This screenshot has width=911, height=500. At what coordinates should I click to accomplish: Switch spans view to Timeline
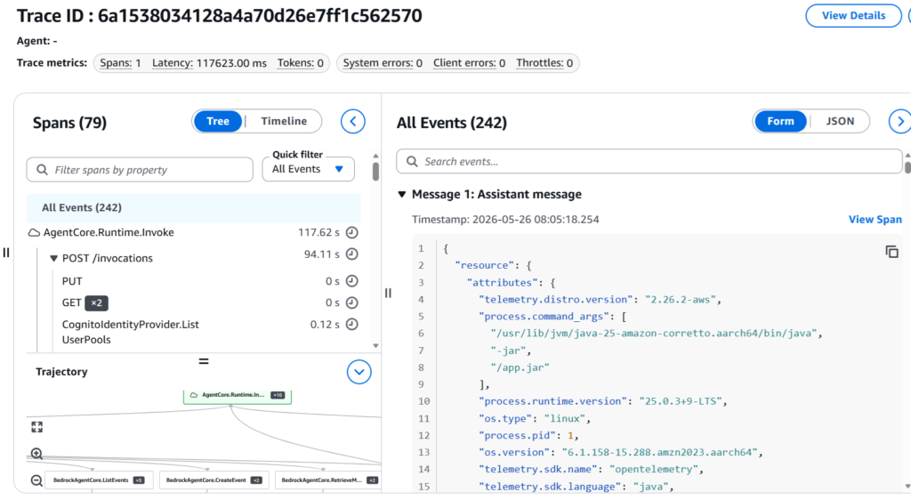pyautogui.click(x=284, y=121)
